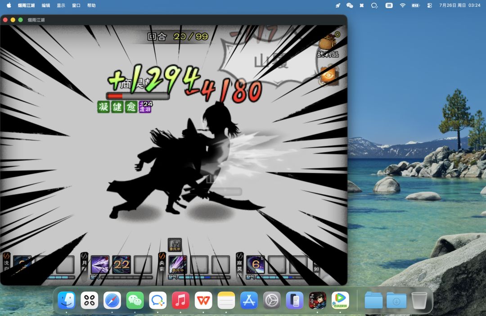Open App Store from the Dock
This screenshot has width=486, height=316.
[249, 300]
